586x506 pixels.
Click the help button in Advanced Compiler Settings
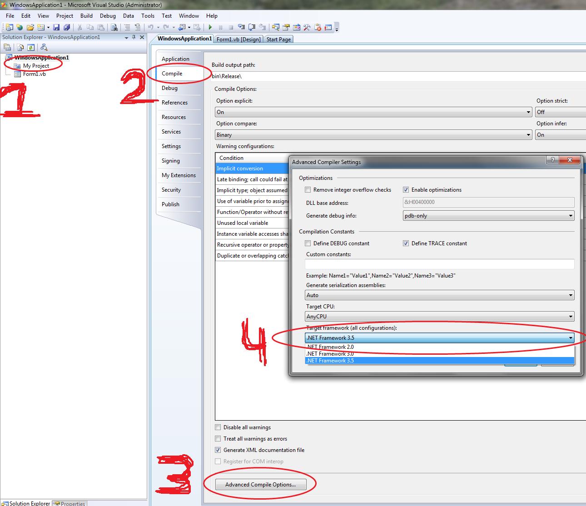552,160
